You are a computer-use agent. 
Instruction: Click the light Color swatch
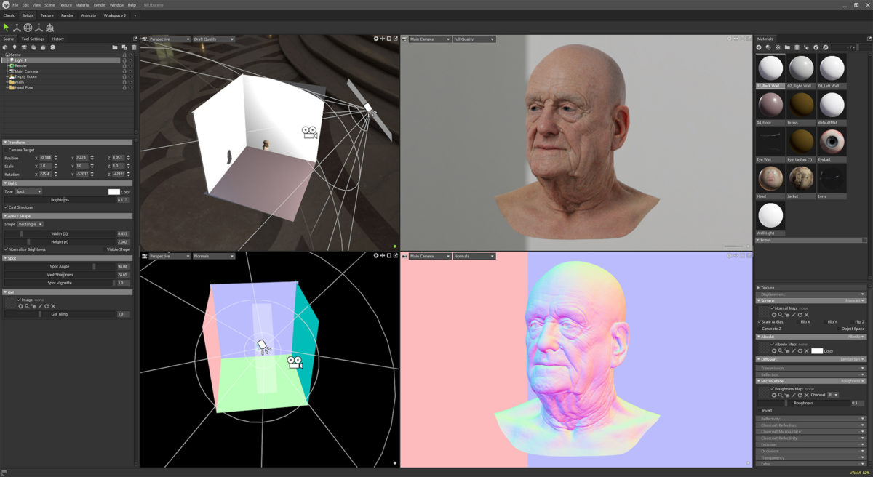(114, 191)
